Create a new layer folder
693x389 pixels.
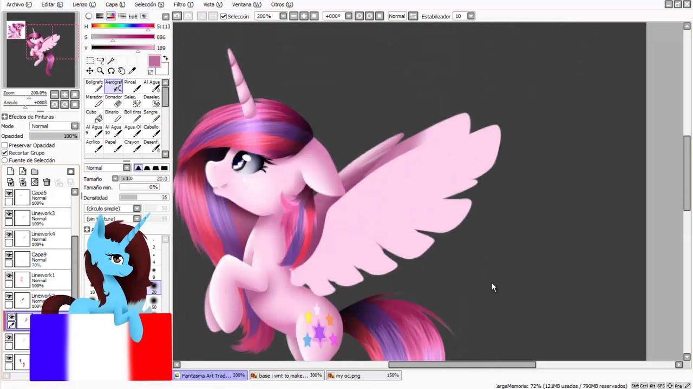click(x=35, y=172)
